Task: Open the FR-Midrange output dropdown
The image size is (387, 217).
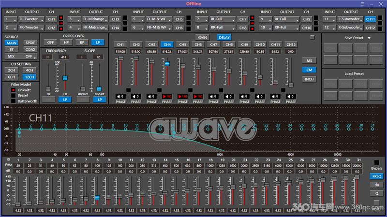Action: click(95, 28)
